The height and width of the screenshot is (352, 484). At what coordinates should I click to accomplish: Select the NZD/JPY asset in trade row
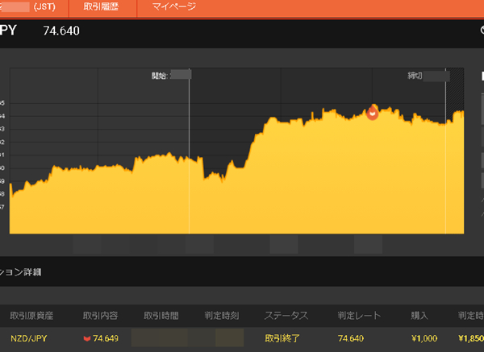pyautogui.click(x=29, y=338)
